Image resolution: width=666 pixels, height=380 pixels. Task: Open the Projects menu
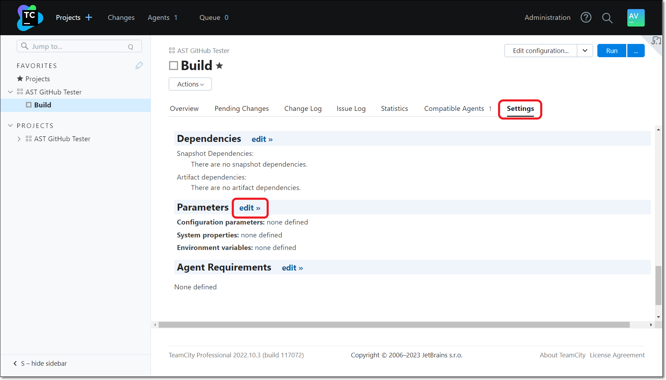pos(68,17)
